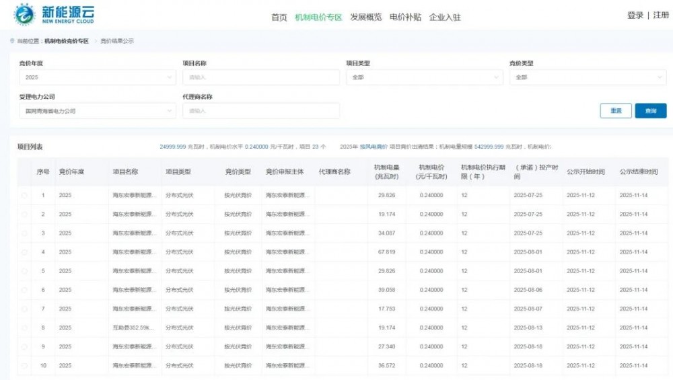This screenshot has width=673, height=380.
Task: Open the 受理电力公司 dropdown
Action: point(97,111)
